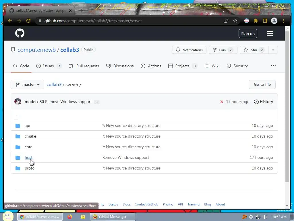
Task: Click collab3 breadcrumb link
Action: pos(54,85)
